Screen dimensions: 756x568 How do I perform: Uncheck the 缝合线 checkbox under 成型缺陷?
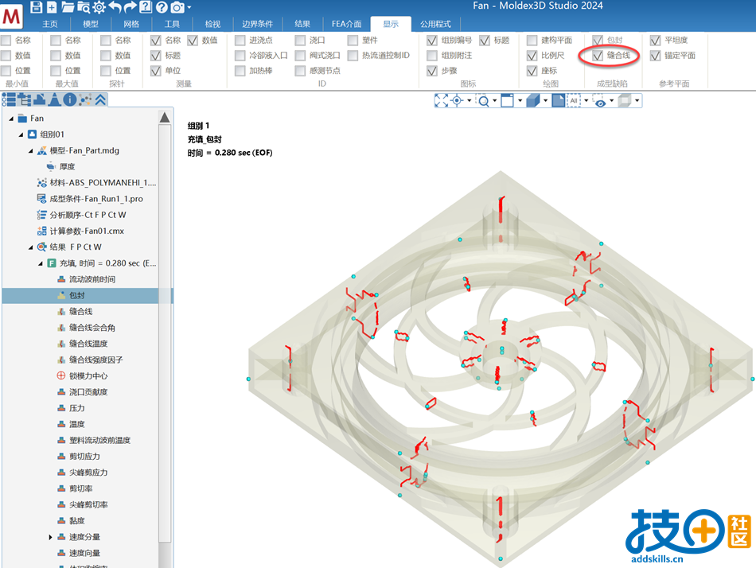598,56
